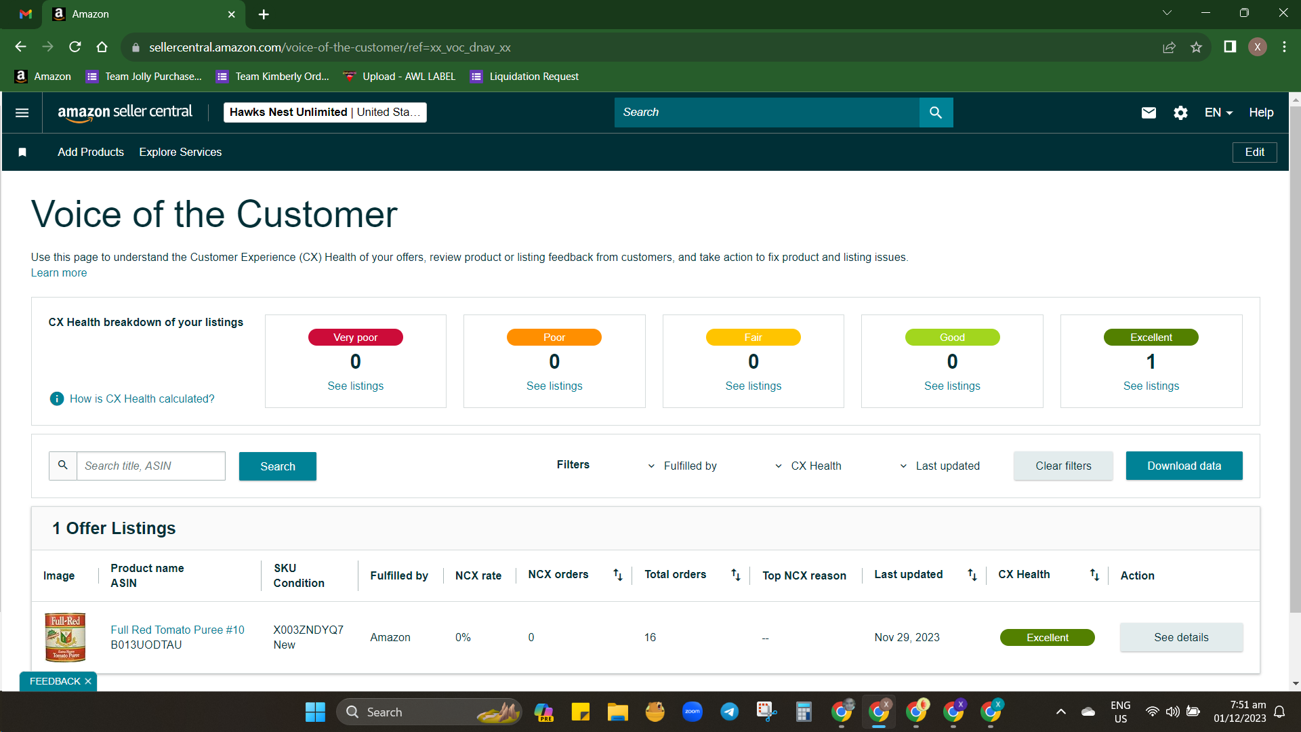
Task: Open the Team Kimberly Ord bookmark
Action: 272,77
